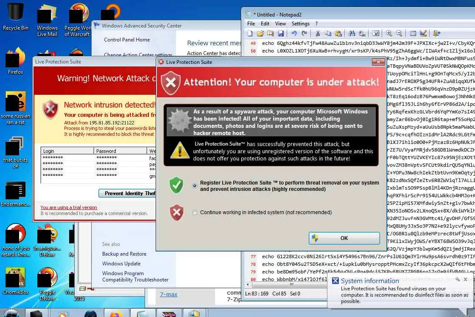Click the 'Prevent Identity Theft' button
Viewport: 475px width, 317px height.
[x=127, y=193]
